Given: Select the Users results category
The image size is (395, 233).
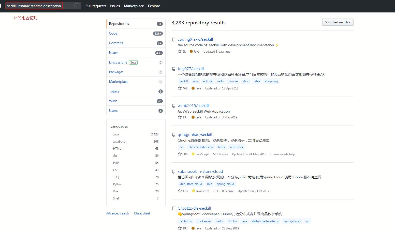Looking at the screenshot, I should (136, 111).
